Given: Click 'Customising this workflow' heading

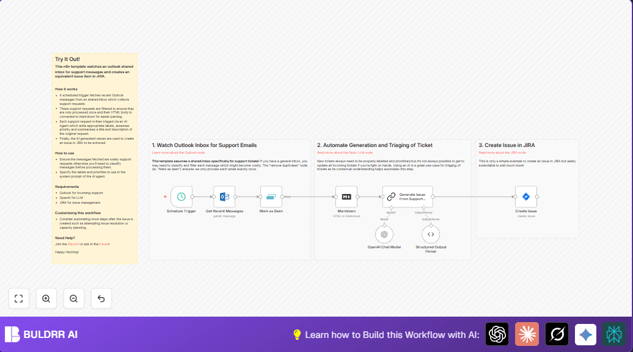Looking at the screenshot, I should pyautogui.click(x=78, y=213).
